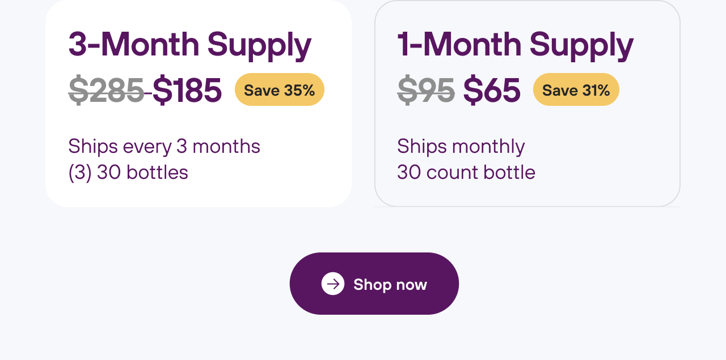The width and height of the screenshot is (726, 360).
Task: Click the "Shop now" text label
Action: coord(390,284)
